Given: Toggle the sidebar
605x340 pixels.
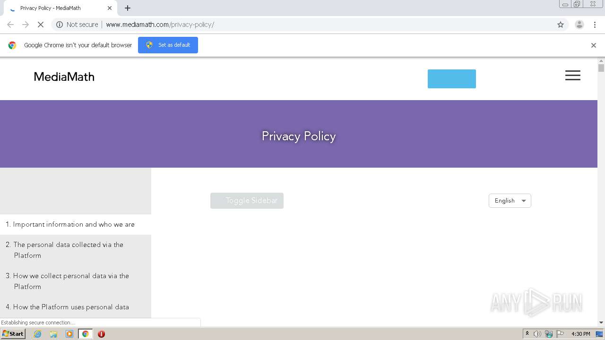Looking at the screenshot, I should [247, 201].
